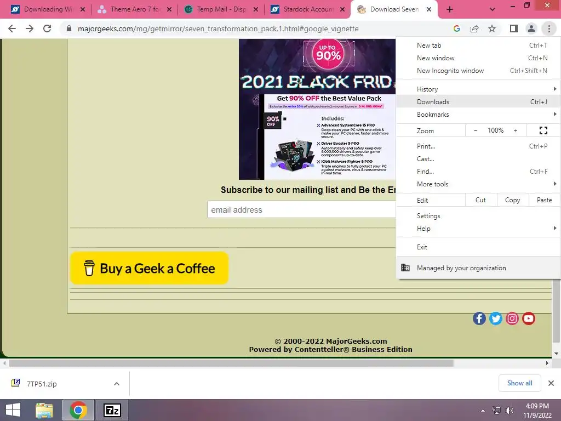Close the Download Seven tab

pyautogui.click(x=429, y=9)
